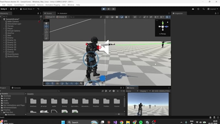Select the Rotate tool in Scene toolbar
The width and height of the screenshot is (220, 124).
tap(46, 29)
